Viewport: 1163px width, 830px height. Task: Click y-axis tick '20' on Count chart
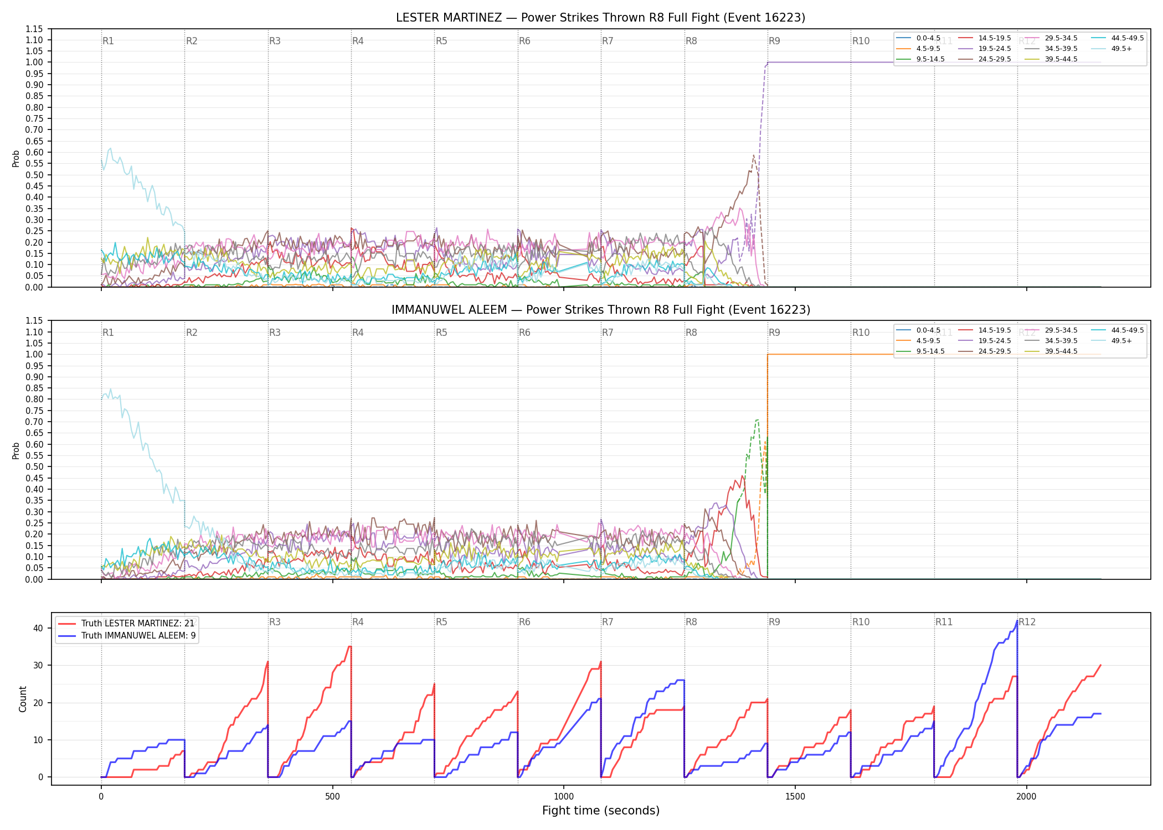pyautogui.click(x=38, y=703)
